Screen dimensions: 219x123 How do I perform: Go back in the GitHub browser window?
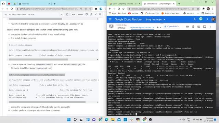tap(3, 9)
